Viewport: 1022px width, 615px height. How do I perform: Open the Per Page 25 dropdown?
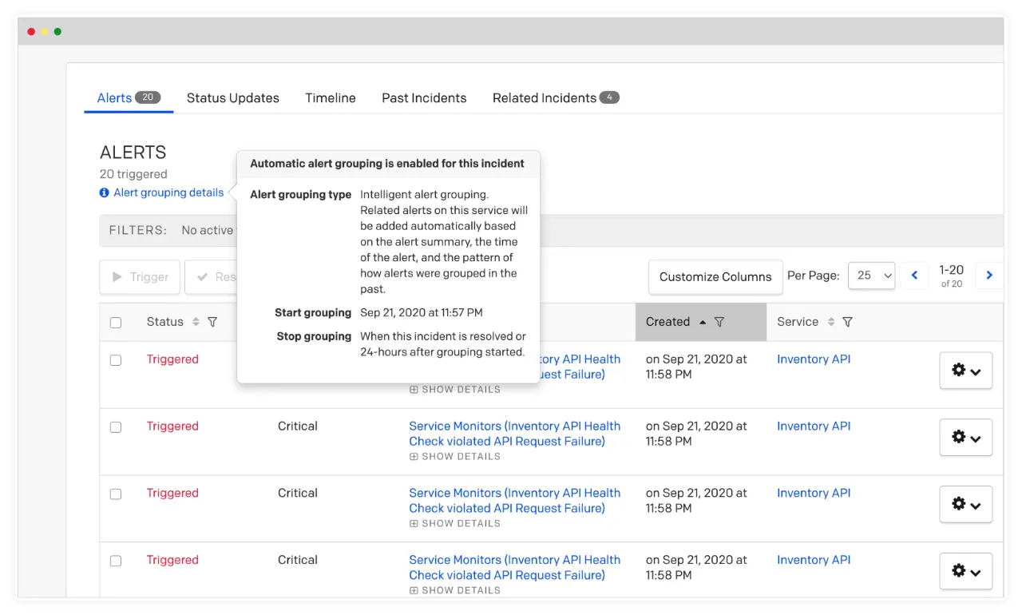tap(871, 276)
